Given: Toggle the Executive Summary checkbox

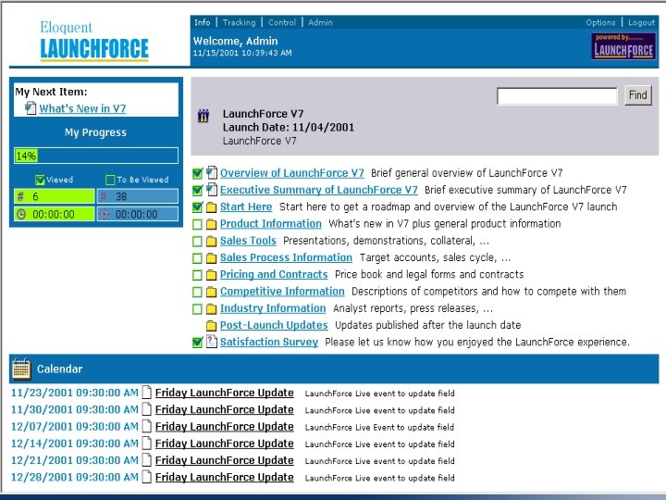Looking at the screenshot, I should (x=197, y=191).
